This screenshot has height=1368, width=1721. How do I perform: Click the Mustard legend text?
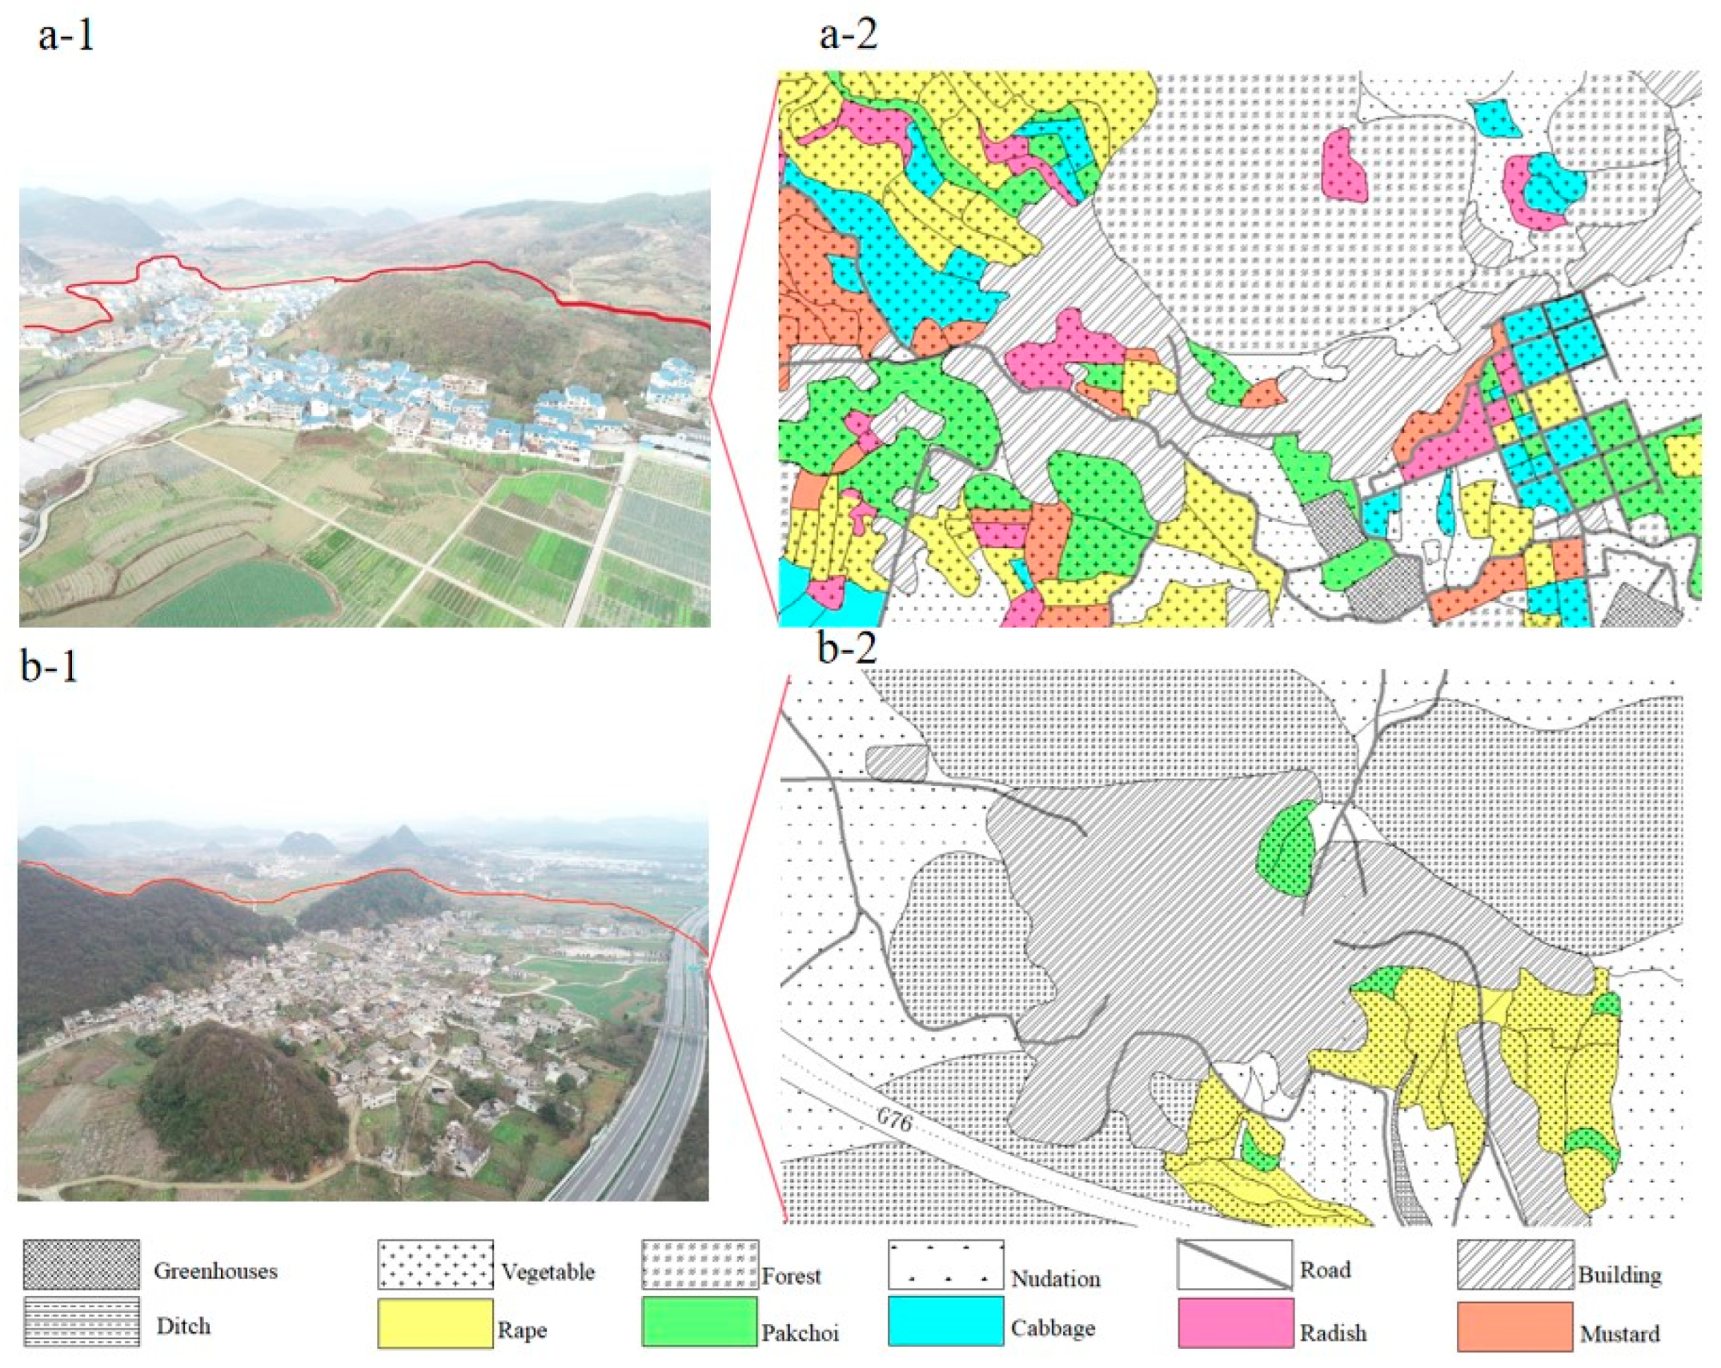tap(1619, 1334)
